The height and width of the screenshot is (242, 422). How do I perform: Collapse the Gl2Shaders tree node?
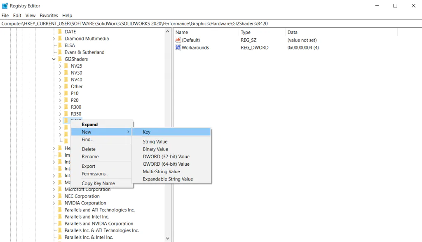tap(54, 59)
